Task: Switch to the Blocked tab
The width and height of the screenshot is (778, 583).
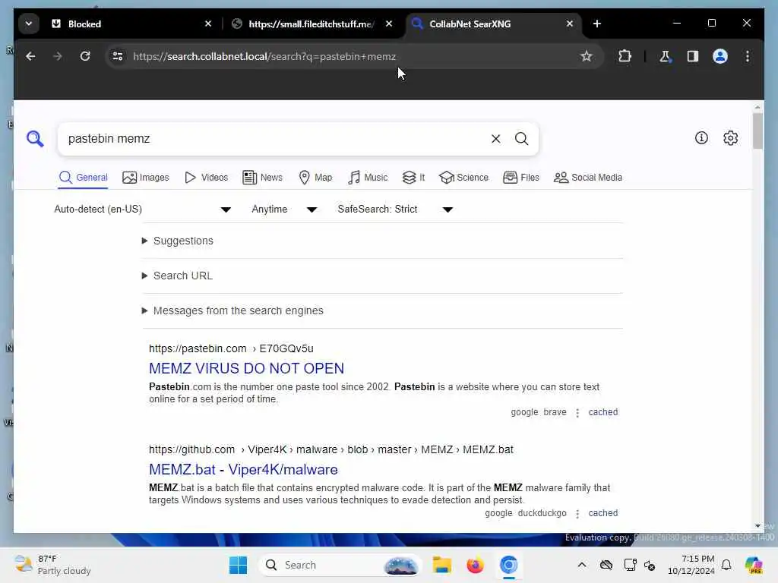Action: coord(131,24)
